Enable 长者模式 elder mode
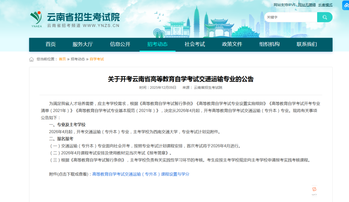 click(325, 5)
